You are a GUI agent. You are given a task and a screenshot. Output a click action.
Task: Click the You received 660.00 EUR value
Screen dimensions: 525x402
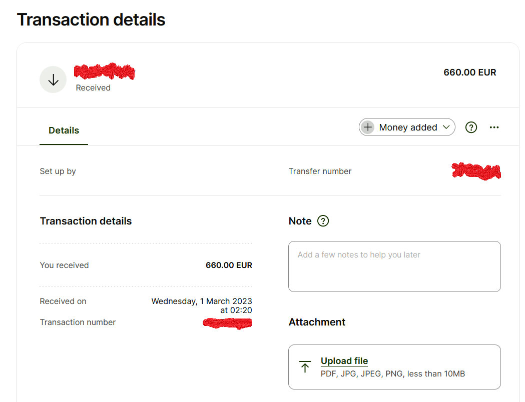click(229, 265)
